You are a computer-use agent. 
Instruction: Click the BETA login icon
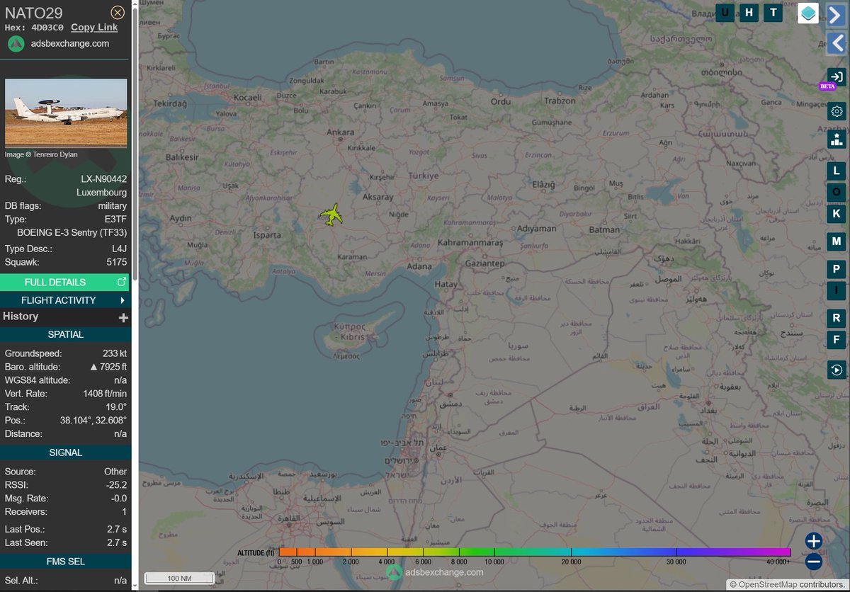click(837, 77)
